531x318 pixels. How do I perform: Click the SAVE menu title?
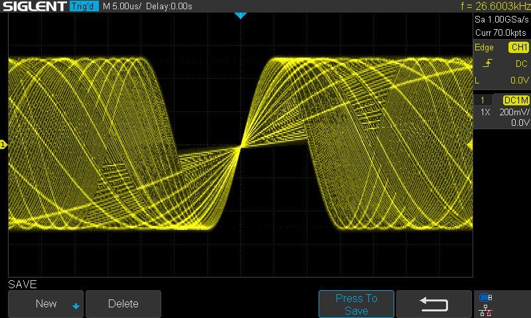(23, 284)
